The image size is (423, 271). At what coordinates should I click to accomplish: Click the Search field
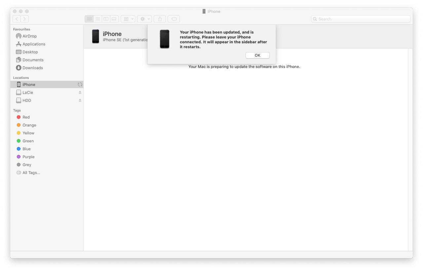361,19
